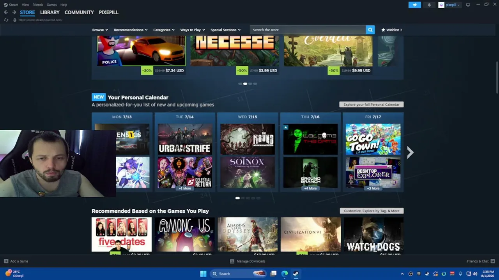Open the Friends menu
Image resolution: width=499 pixels, height=280 pixels.
point(38,5)
